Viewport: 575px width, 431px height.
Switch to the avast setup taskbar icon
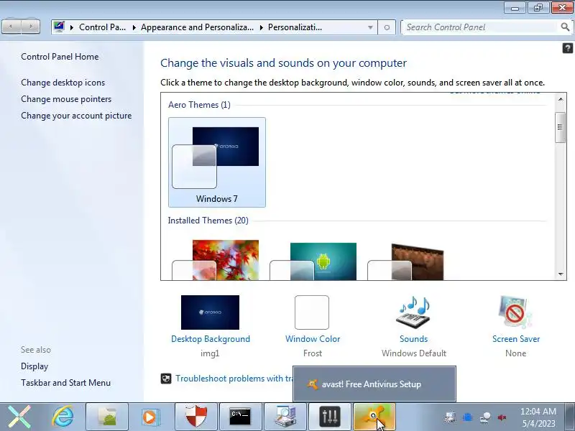tap(374, 417)
